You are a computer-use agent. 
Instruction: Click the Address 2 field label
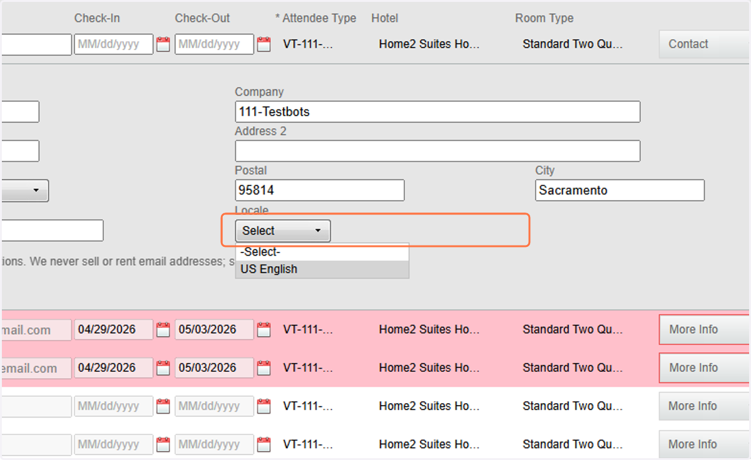click(x=260, y=131)
